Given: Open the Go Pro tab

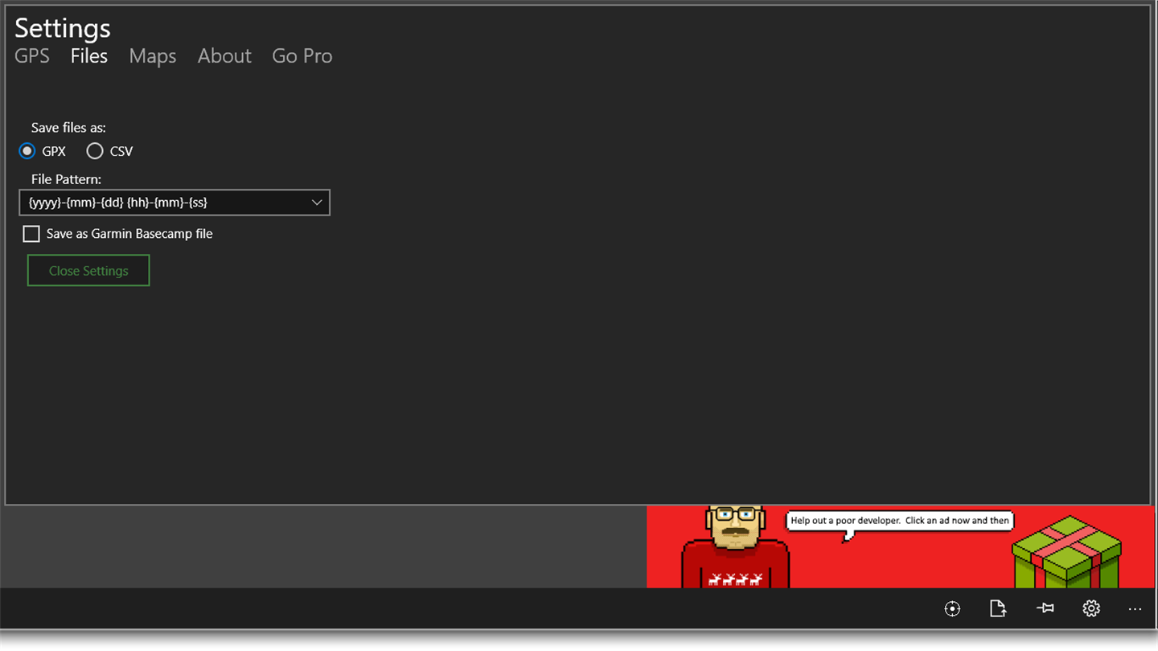Looking at the screenshot, I should [x=302, y=55].
